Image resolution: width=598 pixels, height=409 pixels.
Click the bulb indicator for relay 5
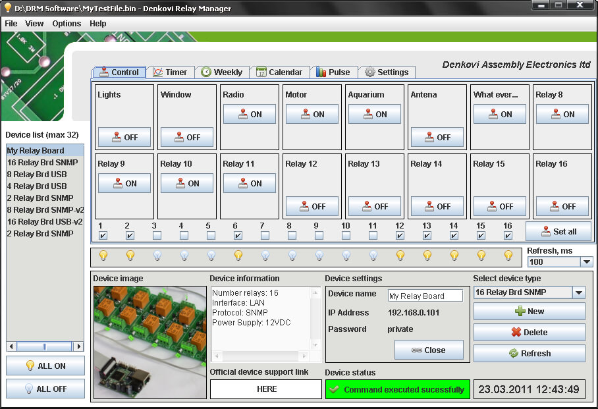(211, 256)
